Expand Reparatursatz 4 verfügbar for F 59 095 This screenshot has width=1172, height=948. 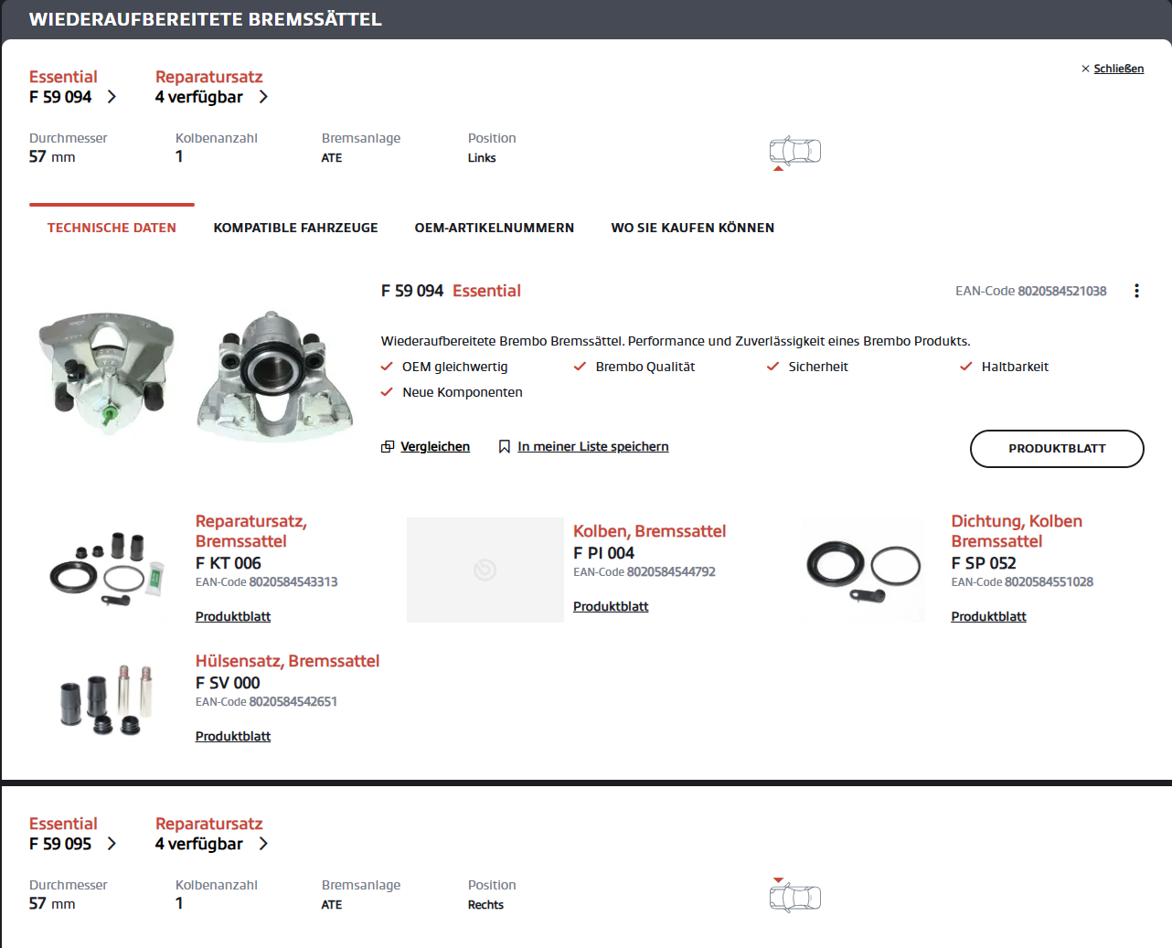coord(263,844)
